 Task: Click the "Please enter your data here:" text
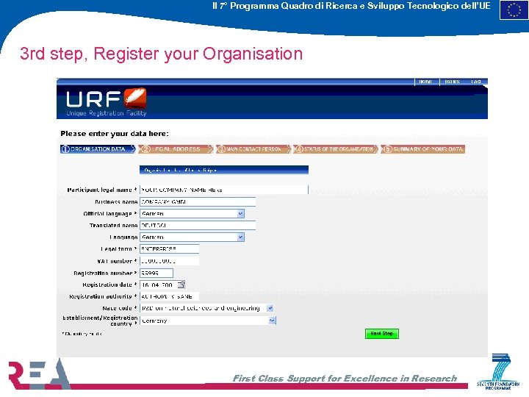[115, 133]
